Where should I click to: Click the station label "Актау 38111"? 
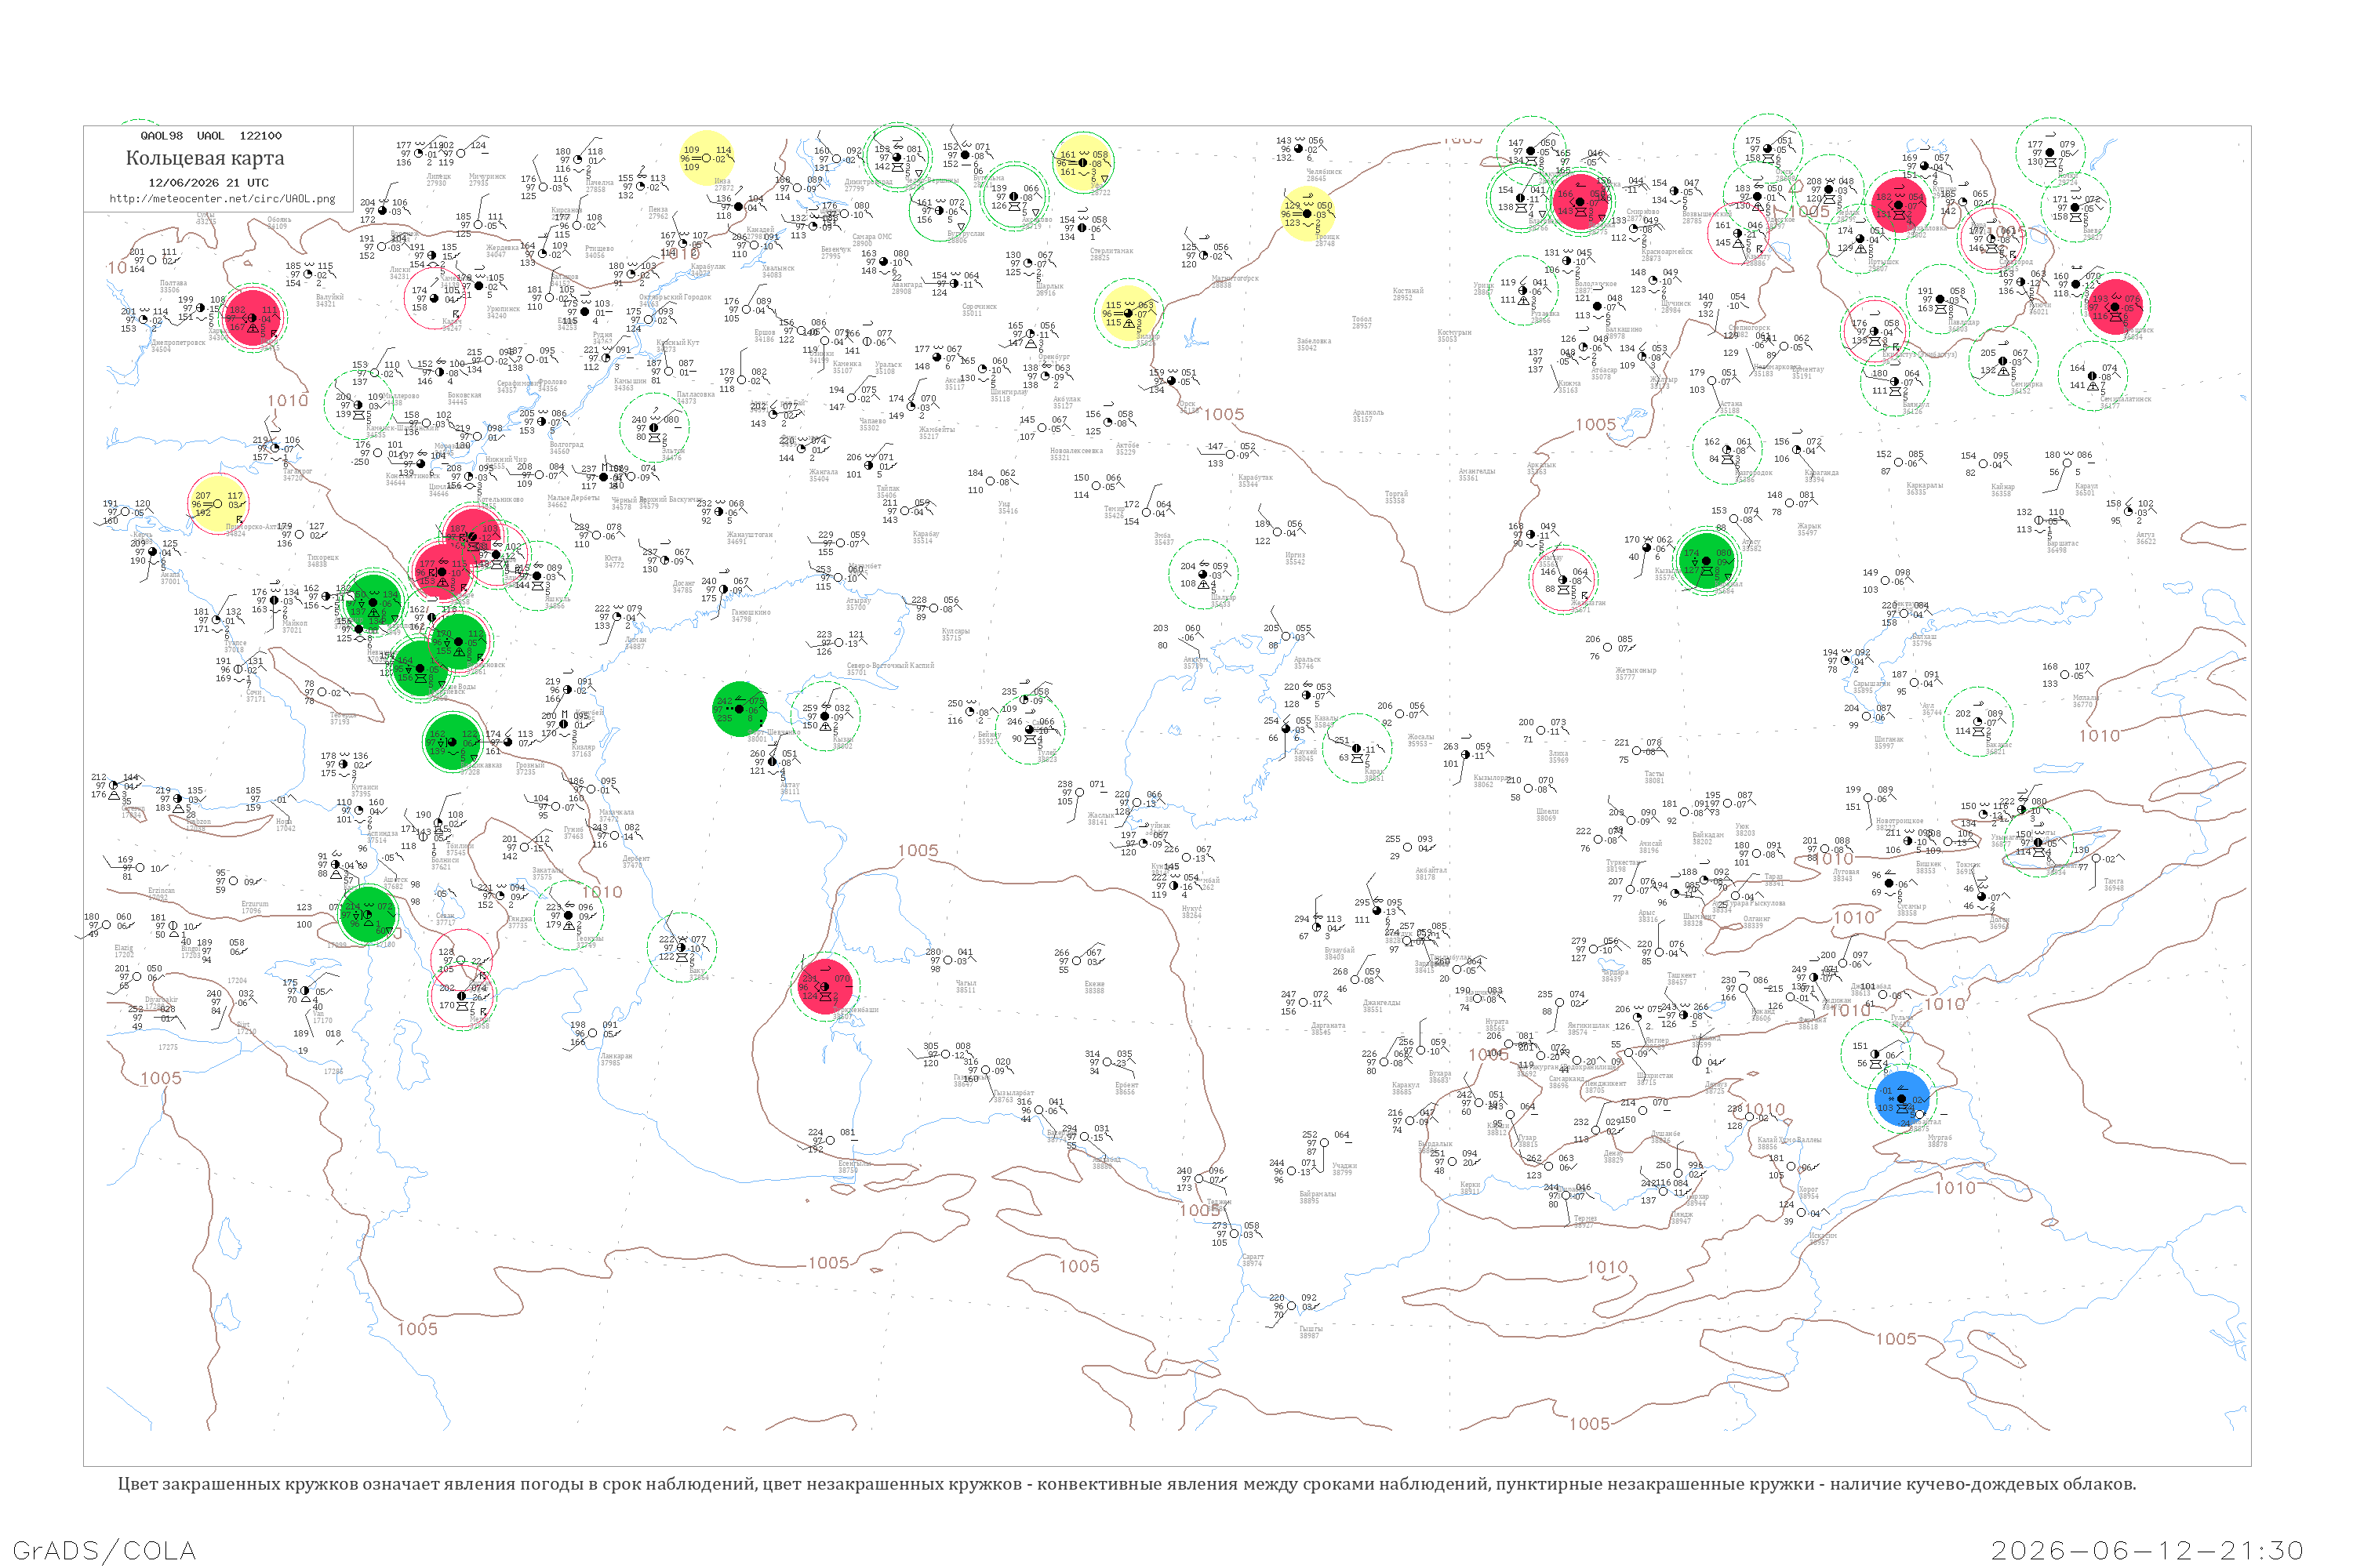tap(791, 788)
